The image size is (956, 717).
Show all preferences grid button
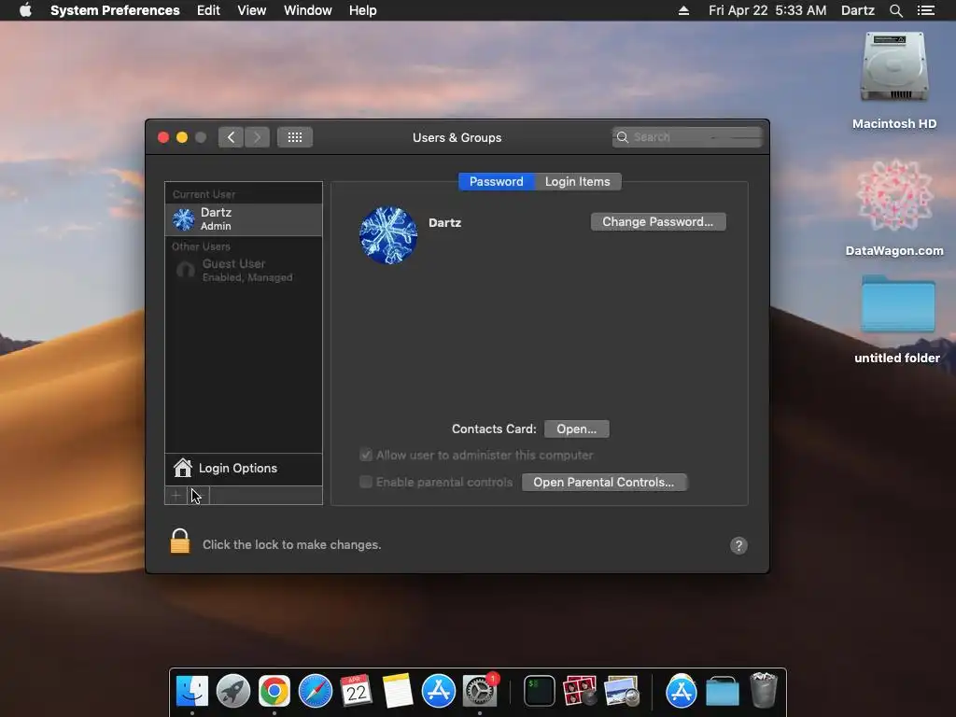coord(295,137)
